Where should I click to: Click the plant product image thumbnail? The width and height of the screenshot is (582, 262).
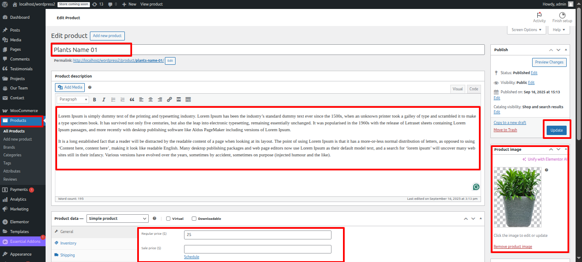[x=517, y=197]
